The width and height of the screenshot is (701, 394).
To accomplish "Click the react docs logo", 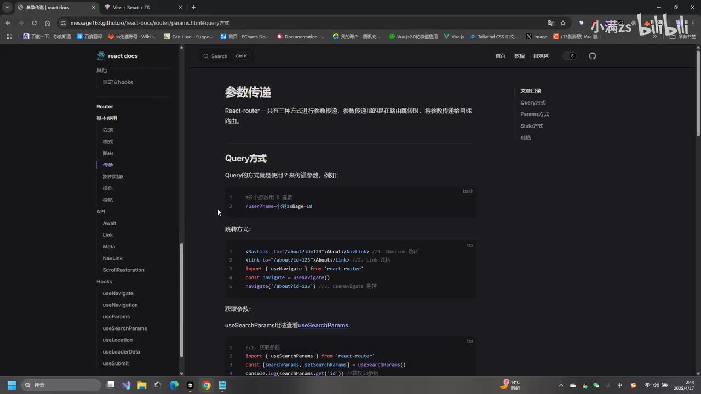I will pyautogui.click(x=117, y=56).
